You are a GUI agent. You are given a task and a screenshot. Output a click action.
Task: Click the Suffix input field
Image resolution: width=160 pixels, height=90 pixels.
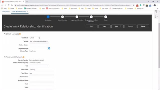[x=41, y=87]
